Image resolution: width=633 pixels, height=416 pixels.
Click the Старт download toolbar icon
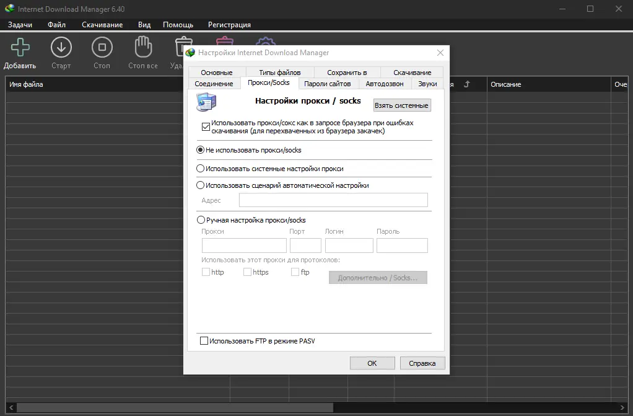[x=61, y=47]
